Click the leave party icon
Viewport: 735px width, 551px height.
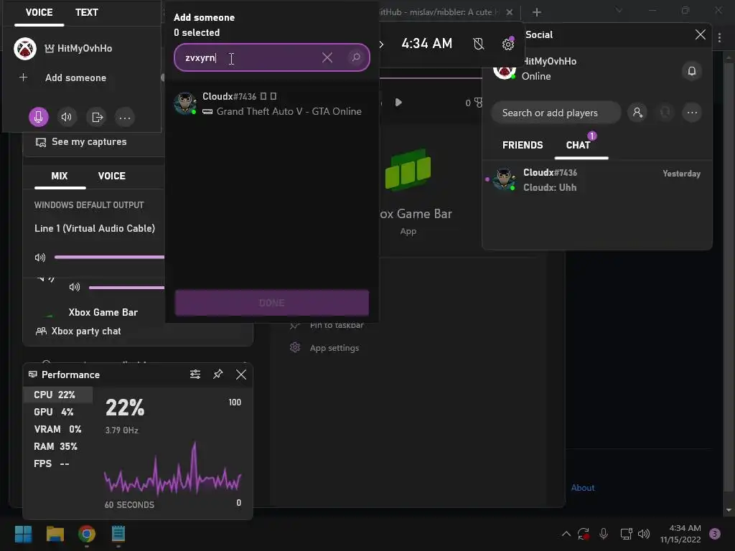[x=97, y=117]
